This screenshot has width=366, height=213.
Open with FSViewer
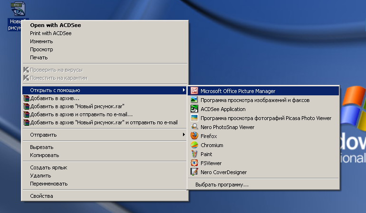pos(263,163)
